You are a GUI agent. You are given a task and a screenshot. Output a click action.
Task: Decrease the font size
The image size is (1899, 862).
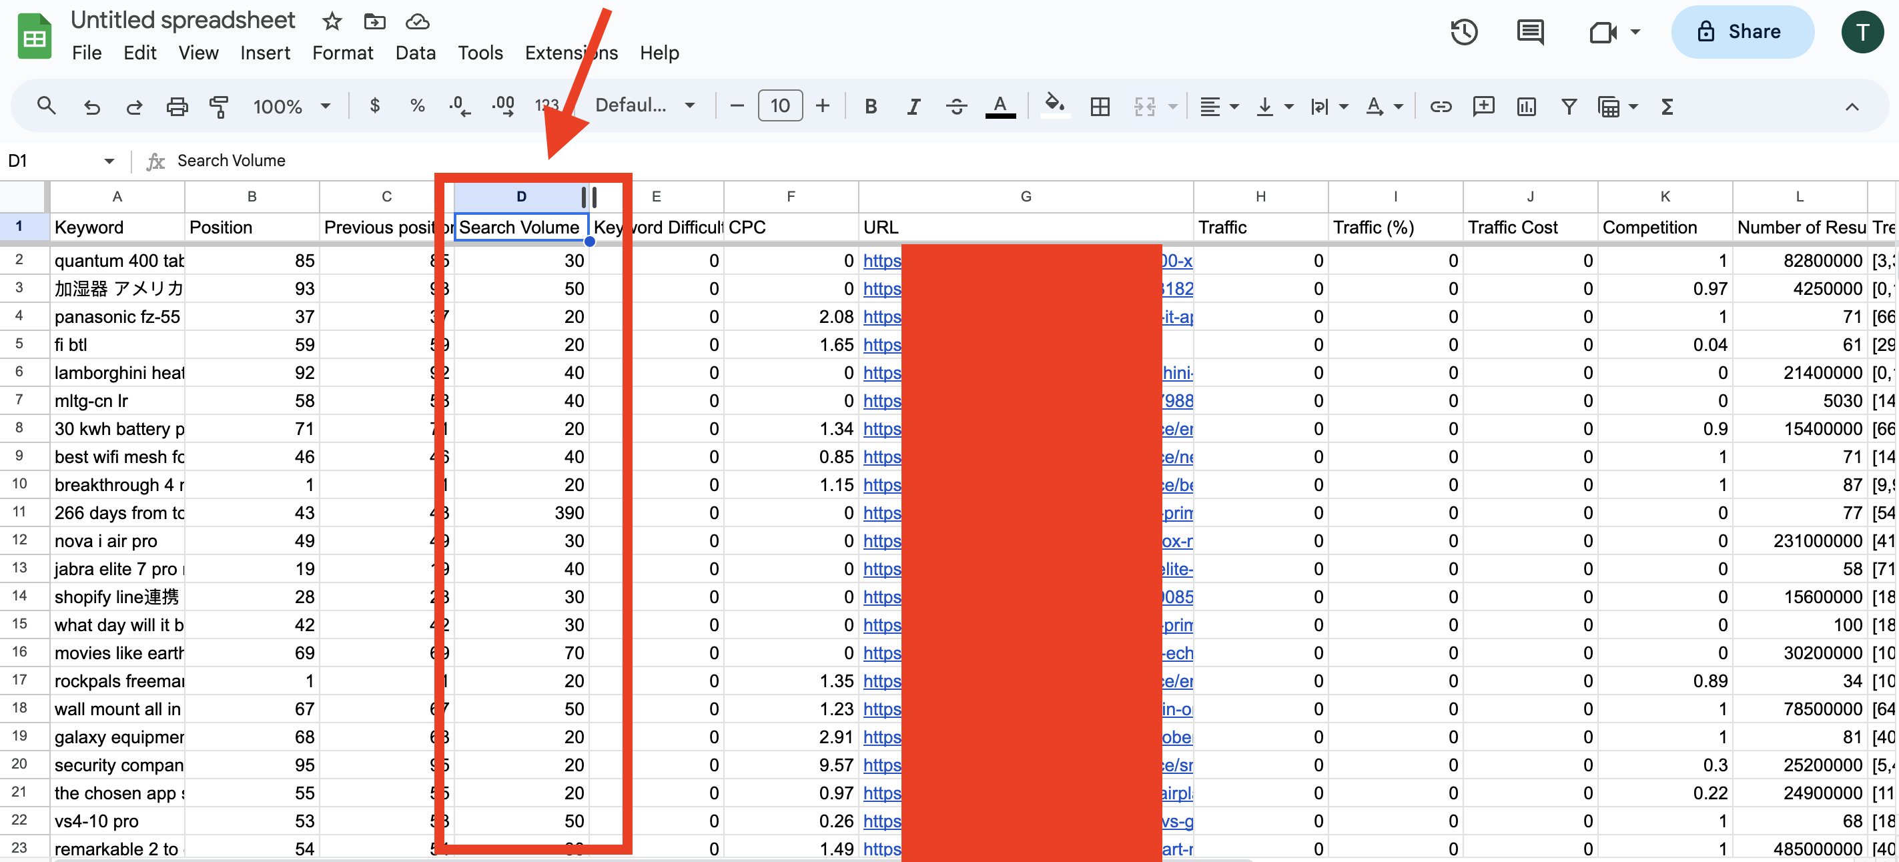tap(737, 106)
